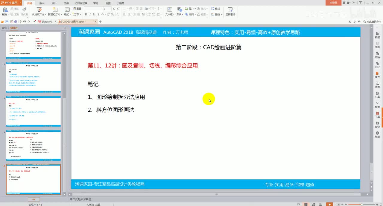Viewport: 383px width, 206px height.
Task: Click the Increase font size icon
Action: (114, 9)
